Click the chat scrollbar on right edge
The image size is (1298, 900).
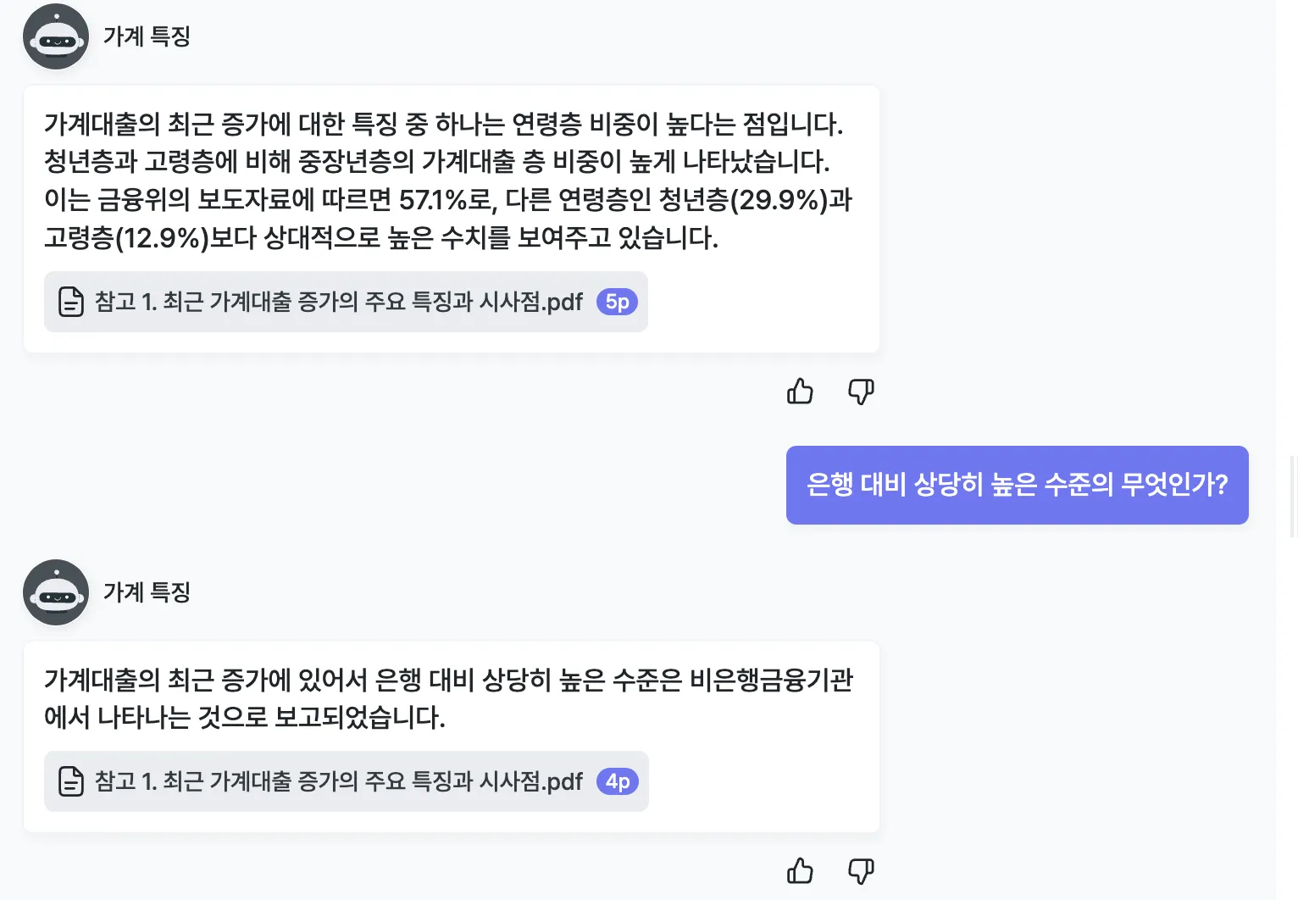click(x=1293, y=497)
